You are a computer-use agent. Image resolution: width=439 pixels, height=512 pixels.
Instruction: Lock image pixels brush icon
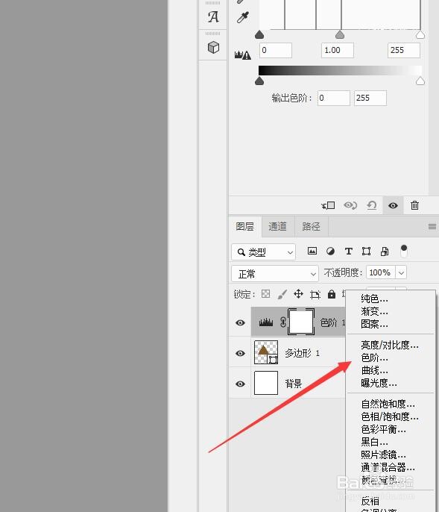click(x=282, y=294)
